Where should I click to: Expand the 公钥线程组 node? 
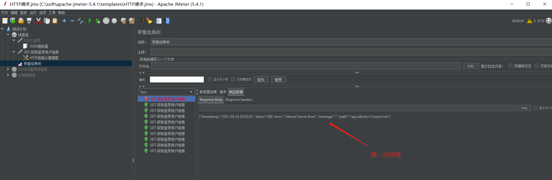tap(8, 75)
